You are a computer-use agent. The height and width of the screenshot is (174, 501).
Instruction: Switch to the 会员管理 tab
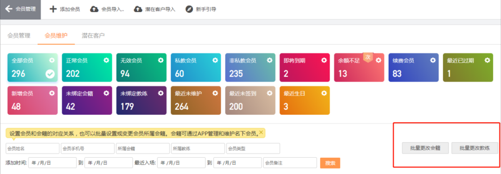[x=19, y=35]
